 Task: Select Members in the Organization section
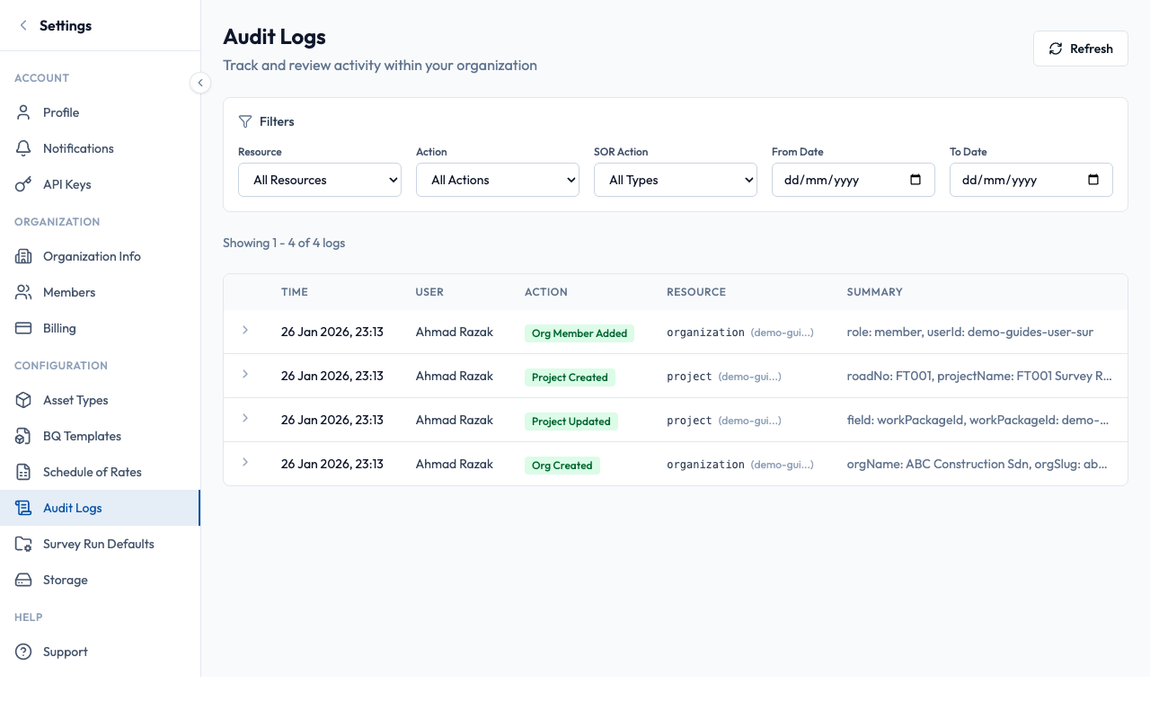(69, 291)
